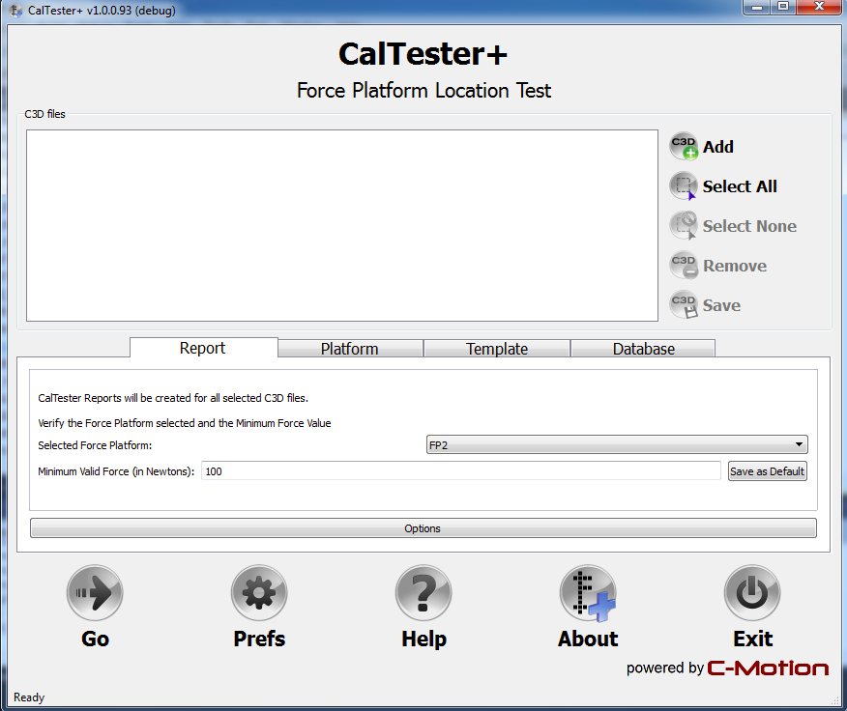Click the Select None icon
Viewport: 847px width, 711px height.
(x=684, y=226)
